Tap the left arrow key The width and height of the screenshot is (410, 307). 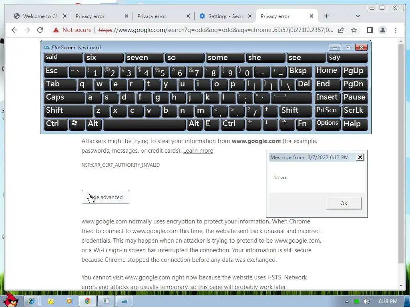253,124
